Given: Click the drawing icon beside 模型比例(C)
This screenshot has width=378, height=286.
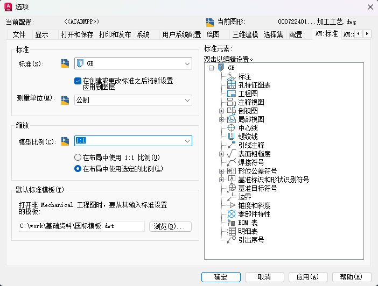Looking at the screenshot, I should (65, 141).
